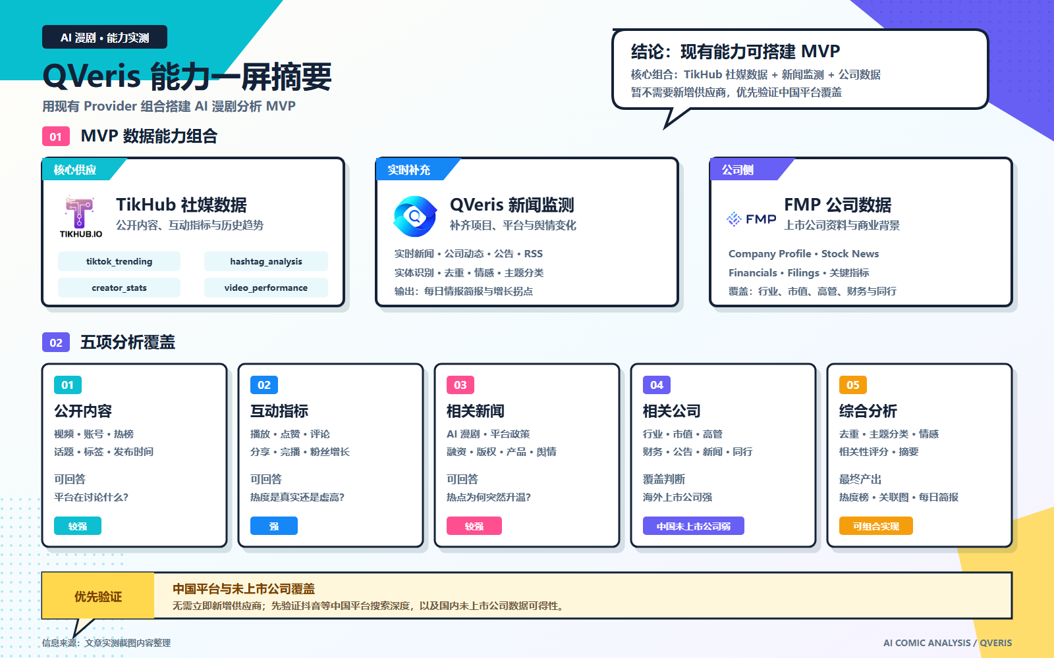Click the section heading 五项分析覆盖
Viewport: 1054px width, 658px height.
(x=128, y=342)
